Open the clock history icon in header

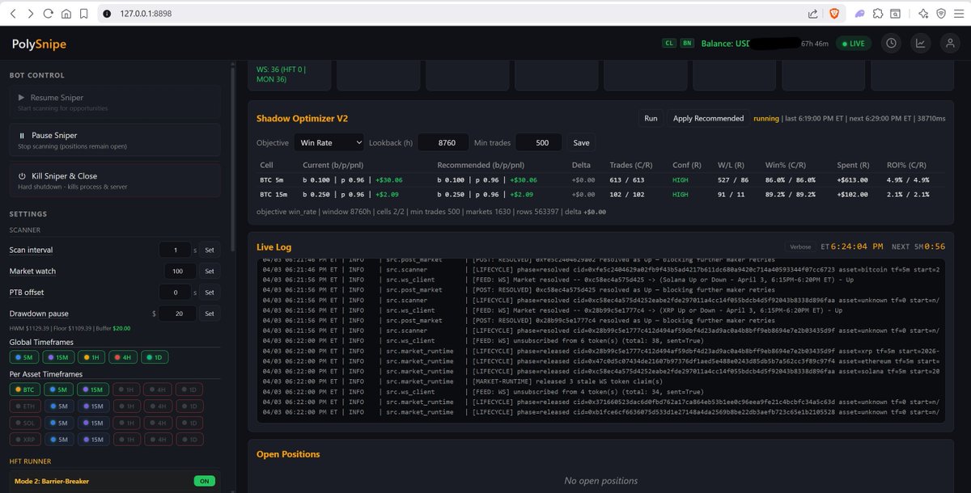point(892,44)
